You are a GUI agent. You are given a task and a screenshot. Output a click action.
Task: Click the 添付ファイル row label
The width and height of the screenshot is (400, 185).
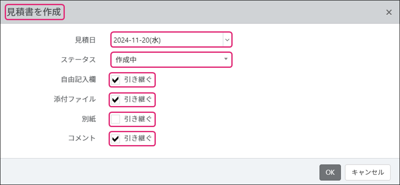click(x=72, y=100)
